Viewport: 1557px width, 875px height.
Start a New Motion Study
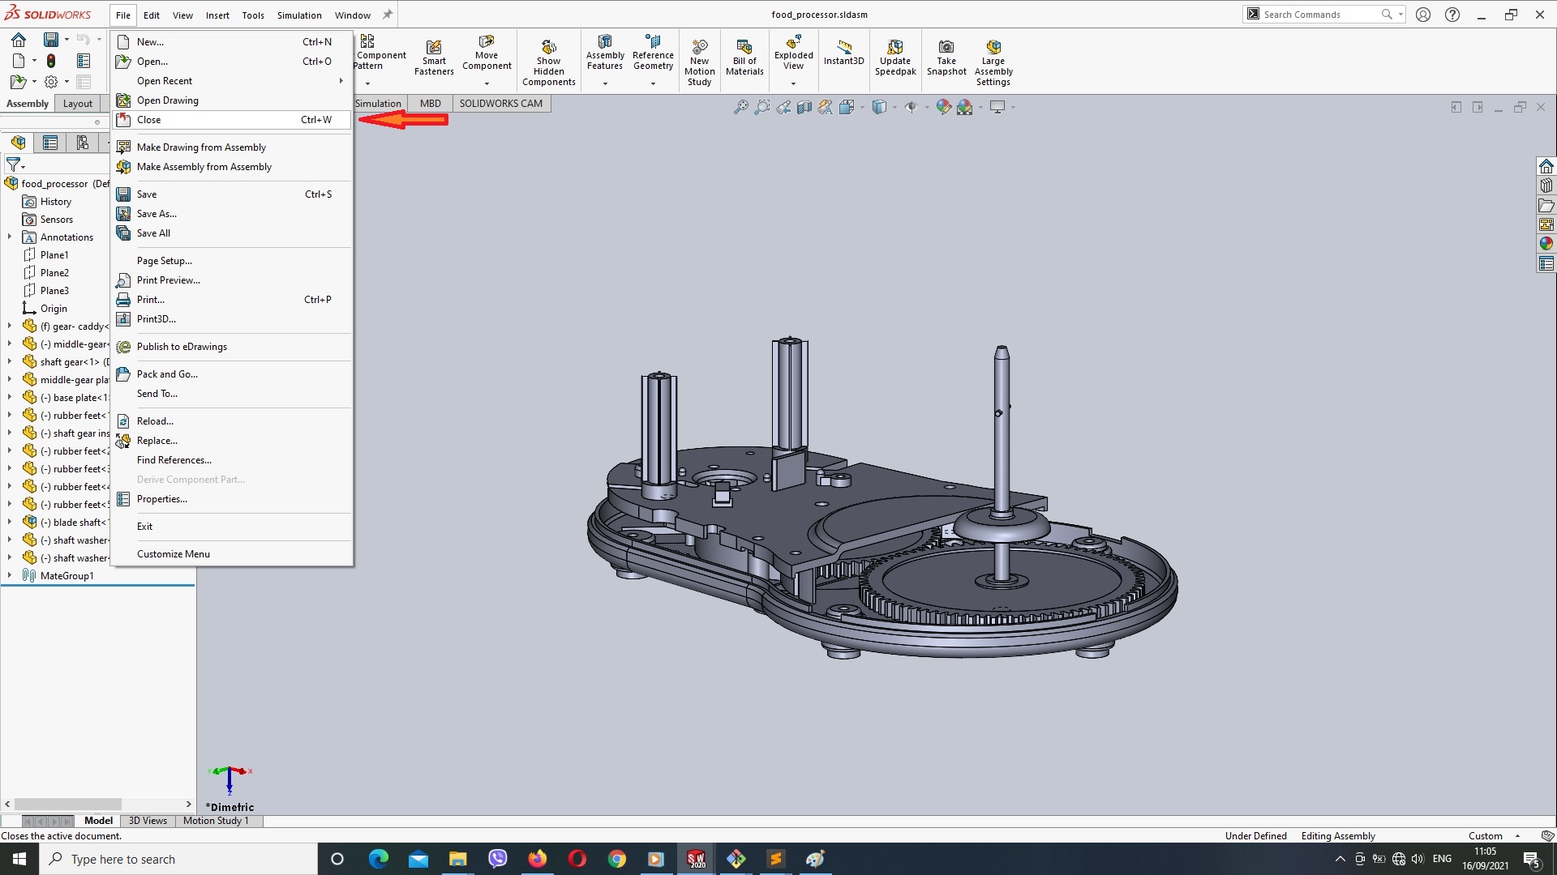(x=699, y=62)
